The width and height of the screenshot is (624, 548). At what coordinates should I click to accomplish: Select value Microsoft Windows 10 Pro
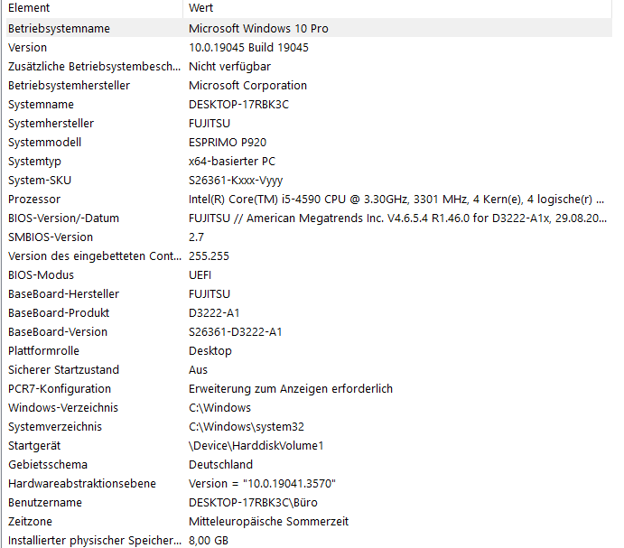tap(258, 29)
